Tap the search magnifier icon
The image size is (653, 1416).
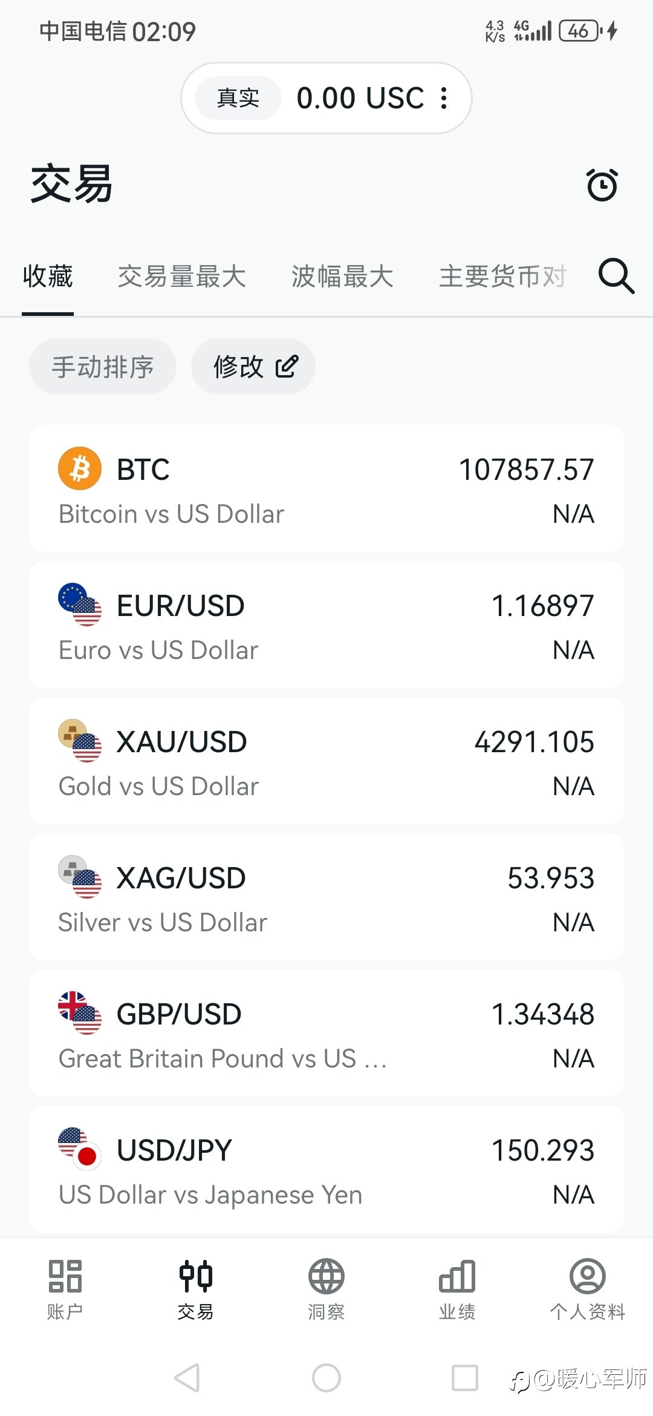point(616,277)
